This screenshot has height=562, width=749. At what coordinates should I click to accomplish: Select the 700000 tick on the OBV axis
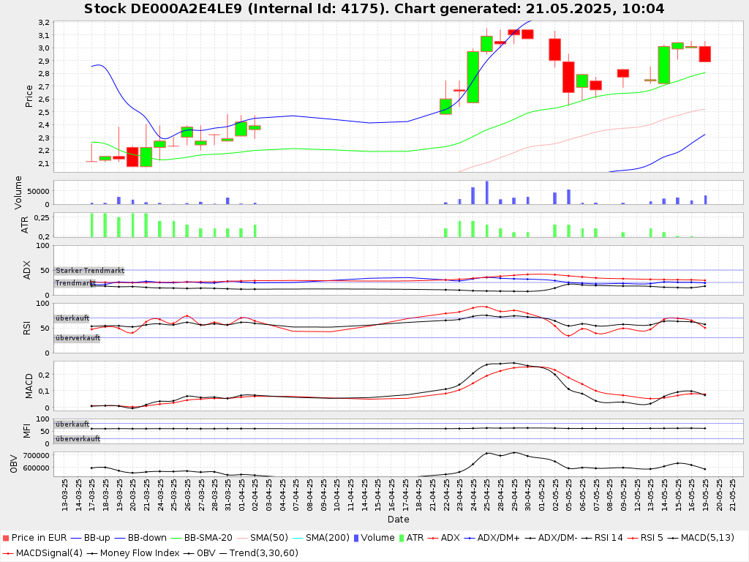pos(37,455)
